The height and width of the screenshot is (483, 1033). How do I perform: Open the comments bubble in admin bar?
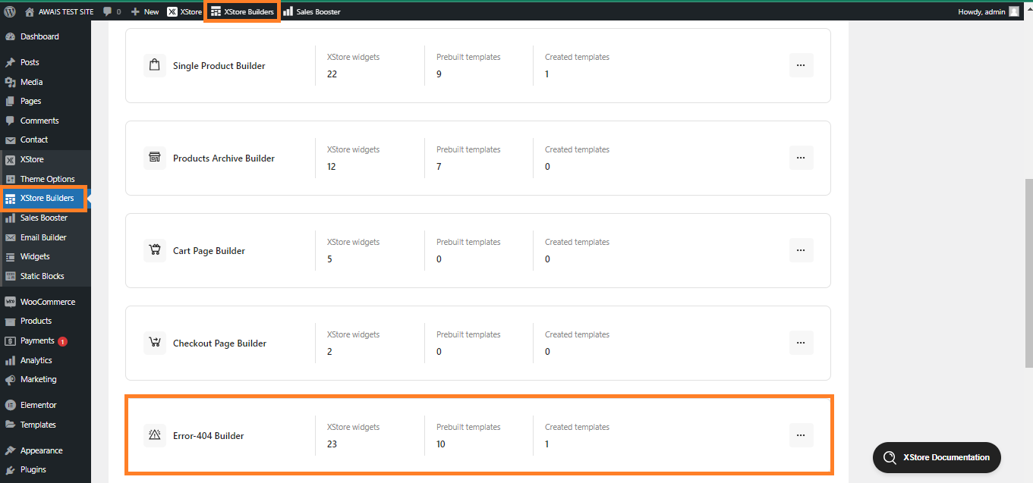coord(112,11)
